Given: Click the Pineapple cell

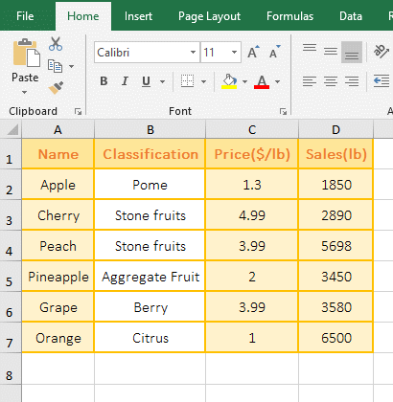Looking at the screenshot, I should [58, 277].
